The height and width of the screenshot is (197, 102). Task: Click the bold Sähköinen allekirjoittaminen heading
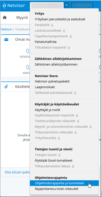58,59
